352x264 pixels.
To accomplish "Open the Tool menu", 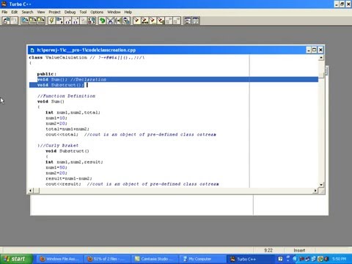I will point(83,12).
